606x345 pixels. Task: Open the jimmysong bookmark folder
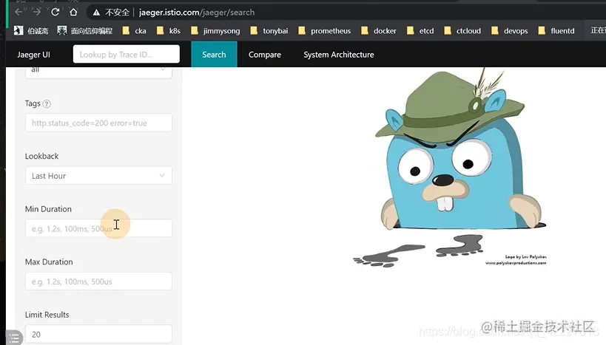coord(215,31)
